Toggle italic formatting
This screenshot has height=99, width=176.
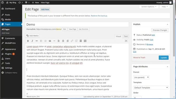pos(32,41)
